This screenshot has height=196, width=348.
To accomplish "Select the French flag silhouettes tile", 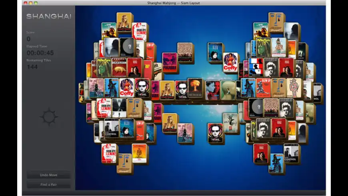I will [x=256, y=68].
